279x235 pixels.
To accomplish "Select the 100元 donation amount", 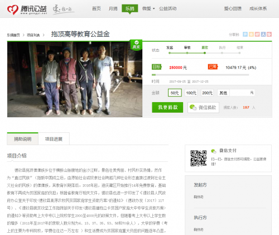I will 191,93.
